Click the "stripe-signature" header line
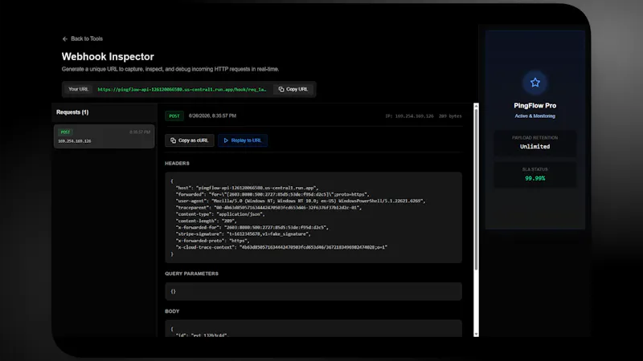Image resolution: width=643 pixels, height=361 pixels. pyautogui.click(x=244, y=234)
